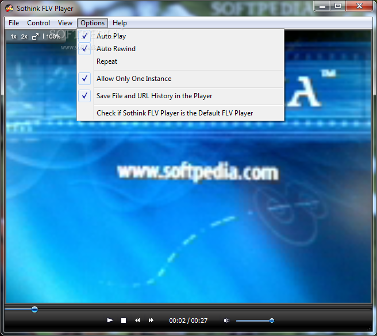Set video size to 1x
377x336 pixels.
pyautogui.click(x=13, y=37)
